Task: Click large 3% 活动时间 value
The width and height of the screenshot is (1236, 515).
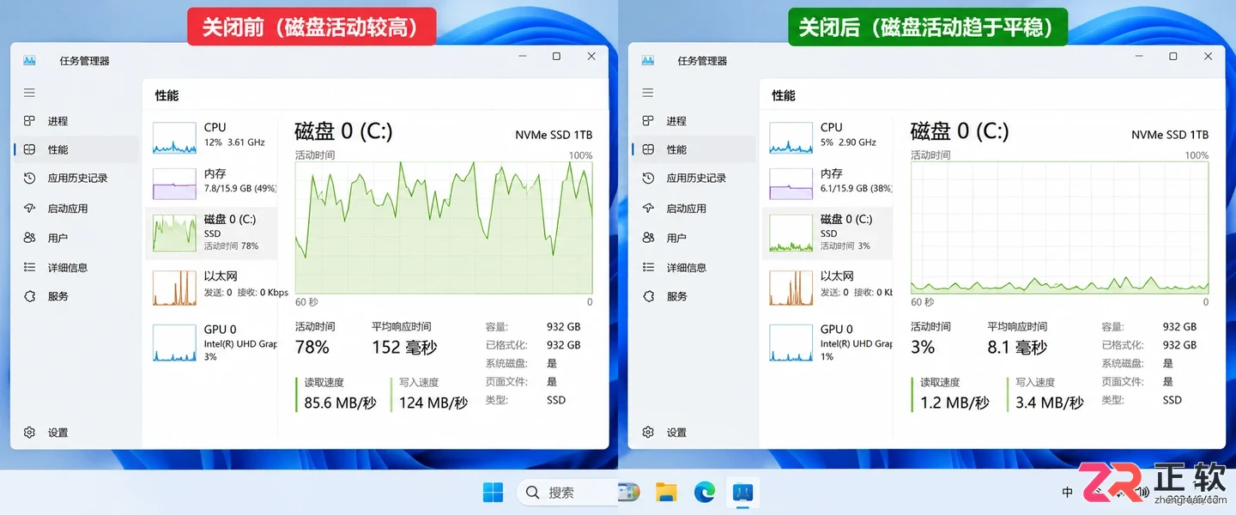Action: pyautogui.click(x=923, y=348)
